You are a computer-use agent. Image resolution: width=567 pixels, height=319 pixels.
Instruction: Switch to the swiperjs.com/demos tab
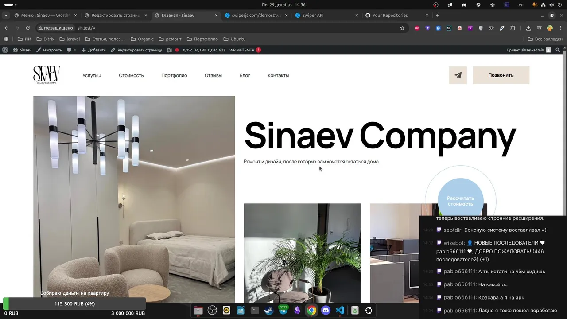coord(256,15)
